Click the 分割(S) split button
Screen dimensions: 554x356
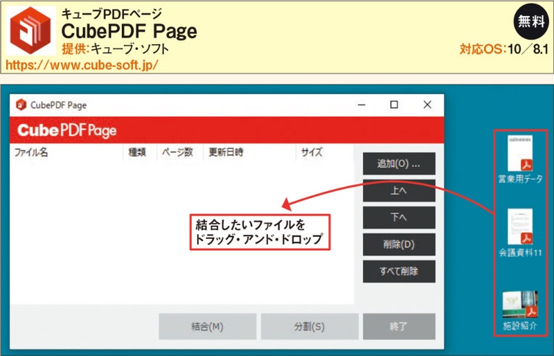[307, 326]
